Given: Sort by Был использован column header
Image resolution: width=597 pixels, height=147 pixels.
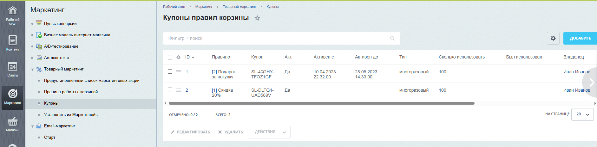Looking at the screenshot, I should coord(524,57).
